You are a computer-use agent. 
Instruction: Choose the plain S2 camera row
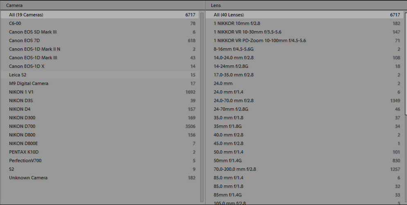[x=99, y=169]
